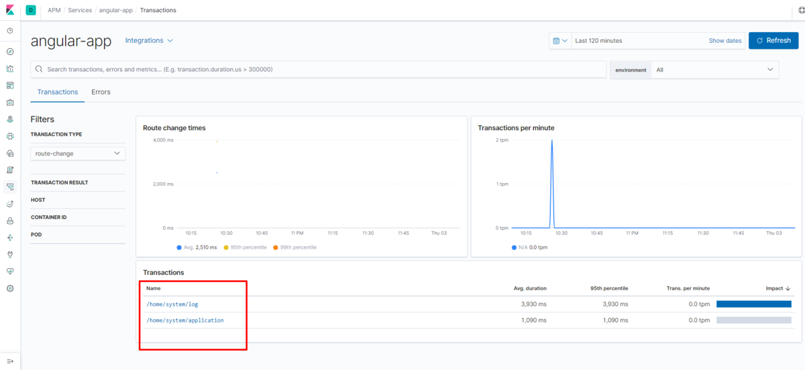Switch to the Errors tab

101,92
